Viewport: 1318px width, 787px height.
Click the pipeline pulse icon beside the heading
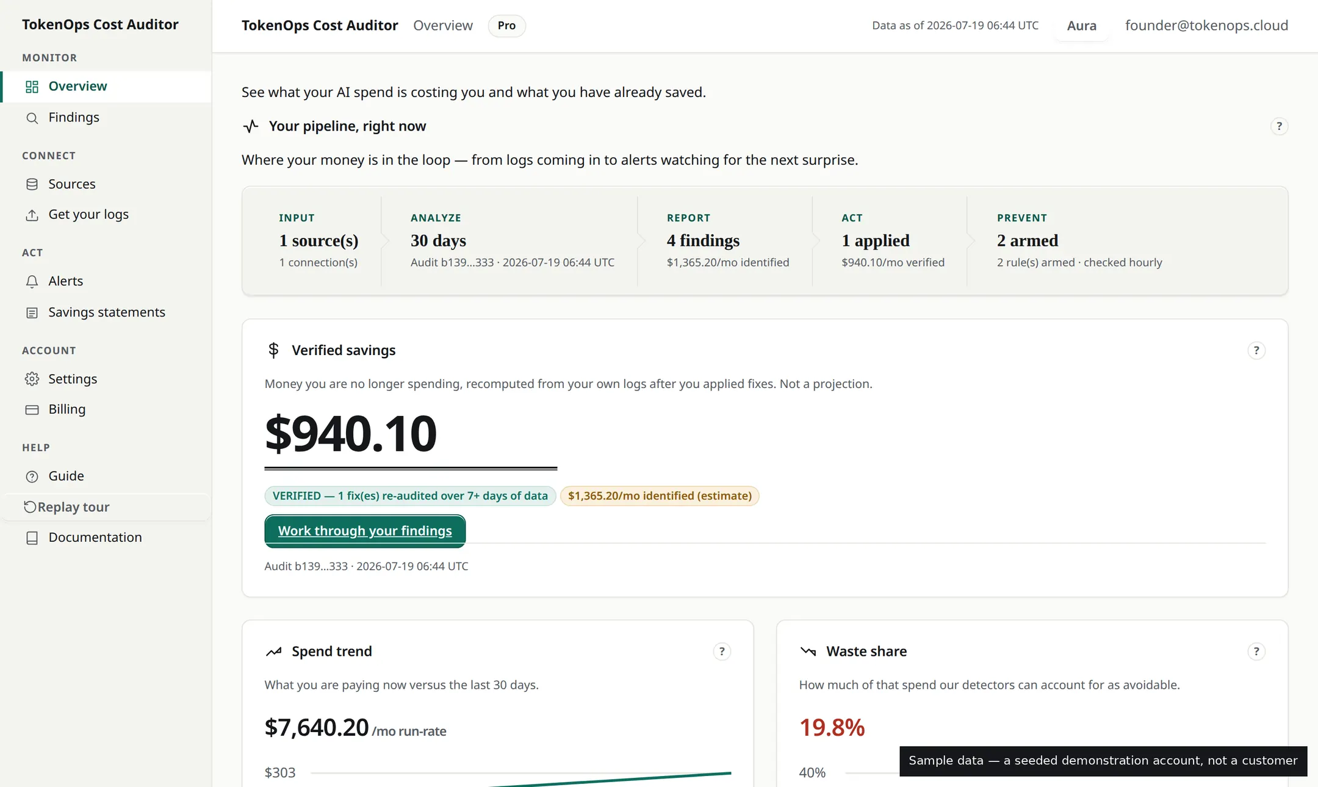[x=251, y=126]
